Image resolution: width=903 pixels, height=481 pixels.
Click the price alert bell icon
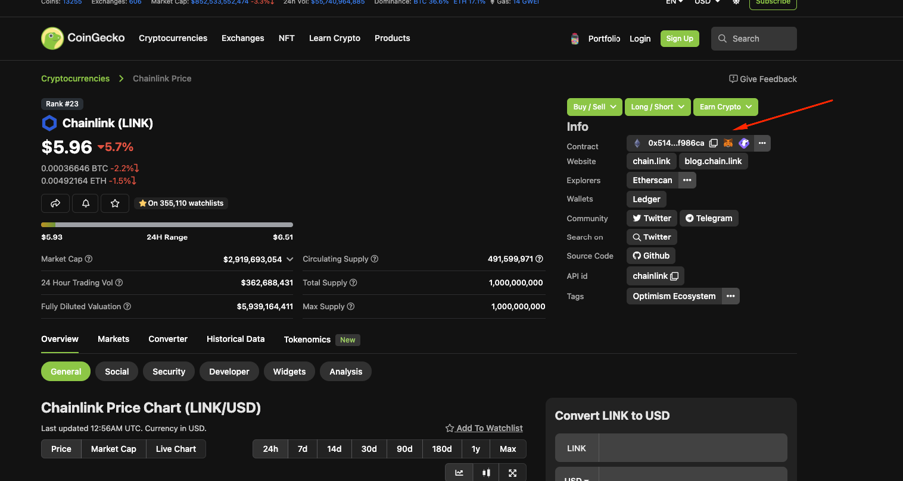[x=86, y=203]
